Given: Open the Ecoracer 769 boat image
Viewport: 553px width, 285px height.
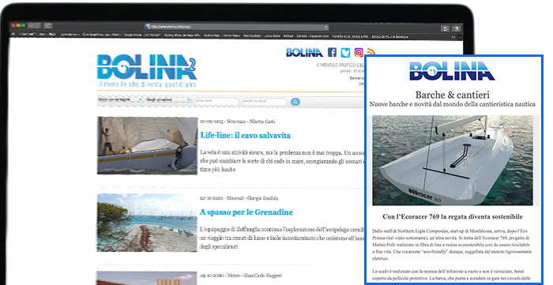Looking at the screenshot, I should coord(453,160).
